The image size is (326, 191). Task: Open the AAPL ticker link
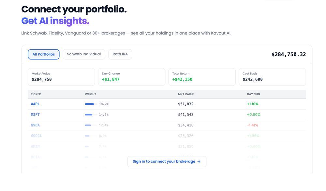pos(35,104)
